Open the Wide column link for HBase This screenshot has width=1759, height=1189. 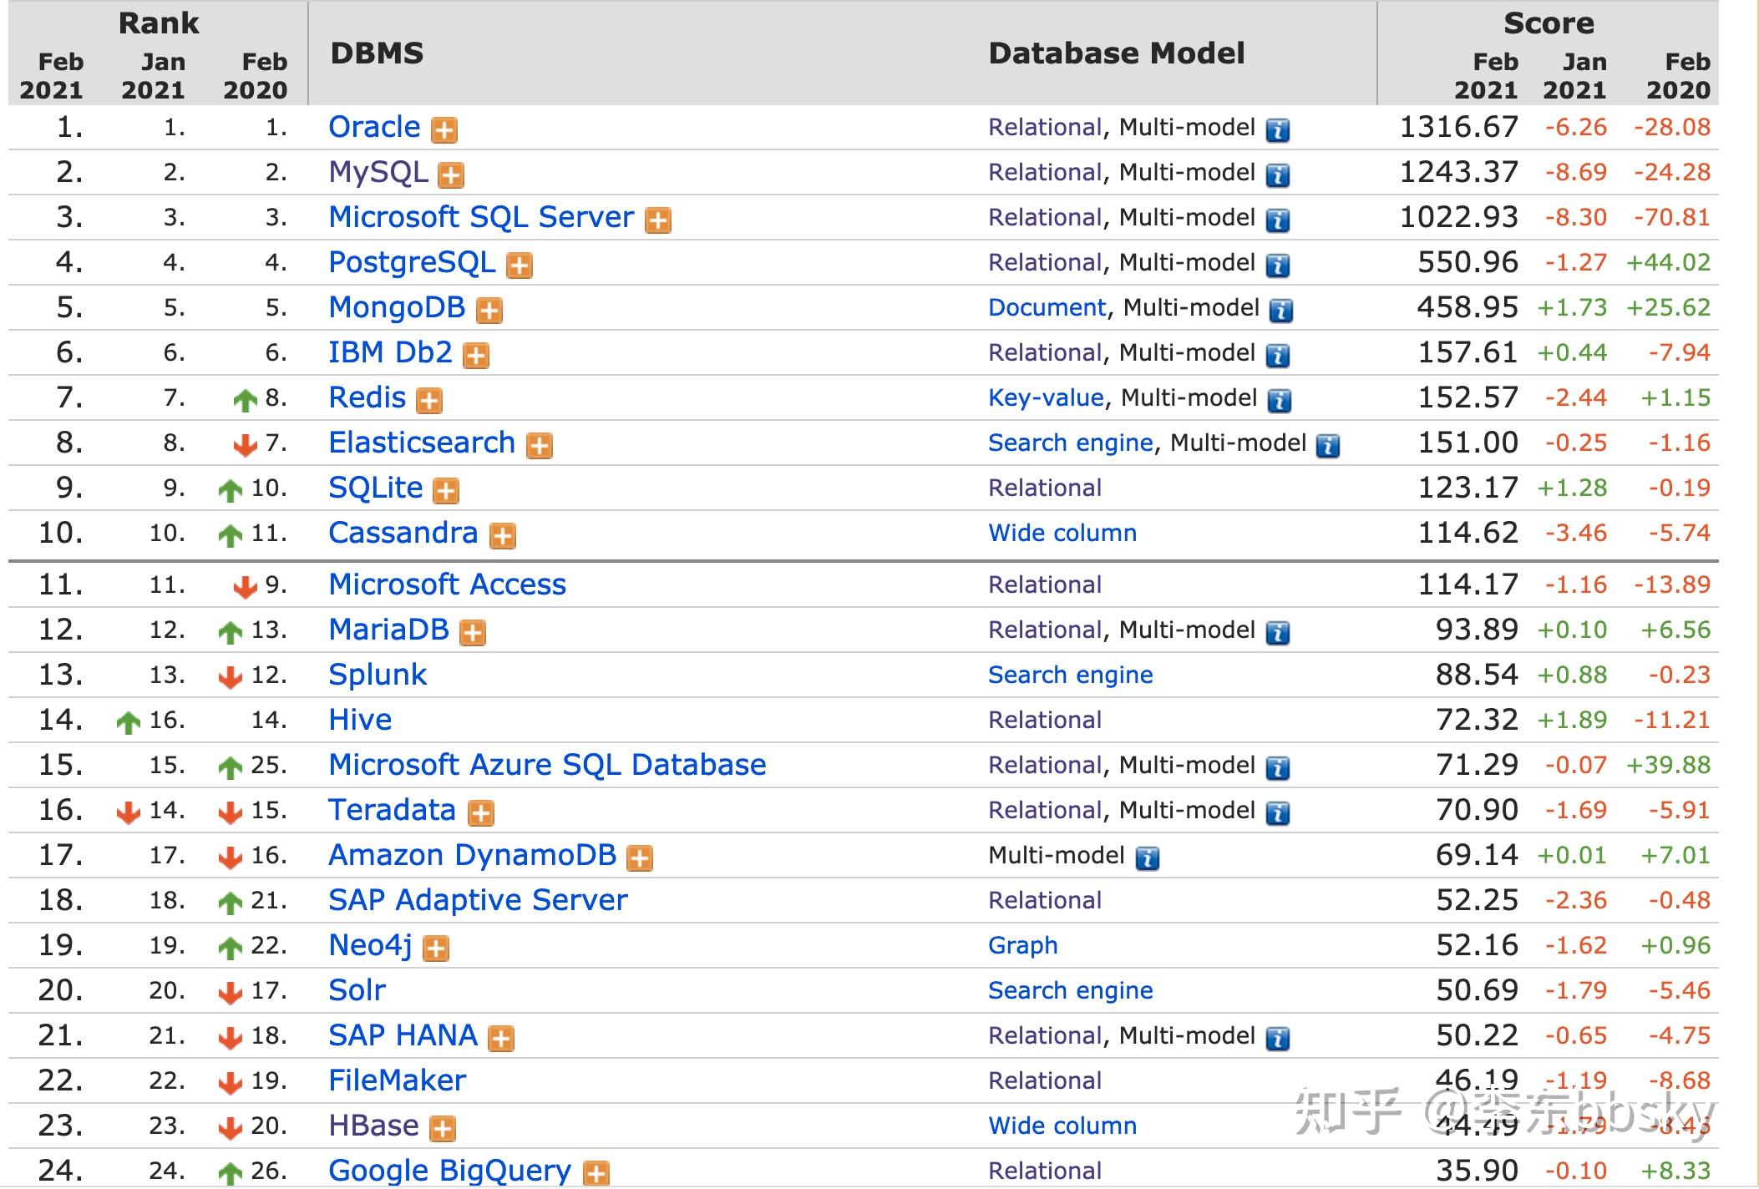click(1063, 1126)
